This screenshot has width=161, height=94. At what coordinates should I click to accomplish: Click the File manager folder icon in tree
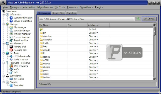(x=11, y=27)
